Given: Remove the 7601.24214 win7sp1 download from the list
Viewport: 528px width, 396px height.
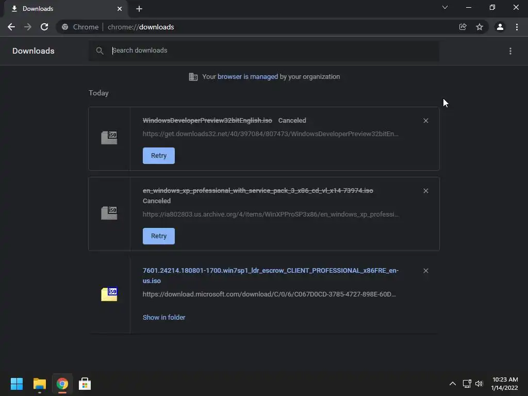Looking at the screenshot, I should [x=425, y=271].
